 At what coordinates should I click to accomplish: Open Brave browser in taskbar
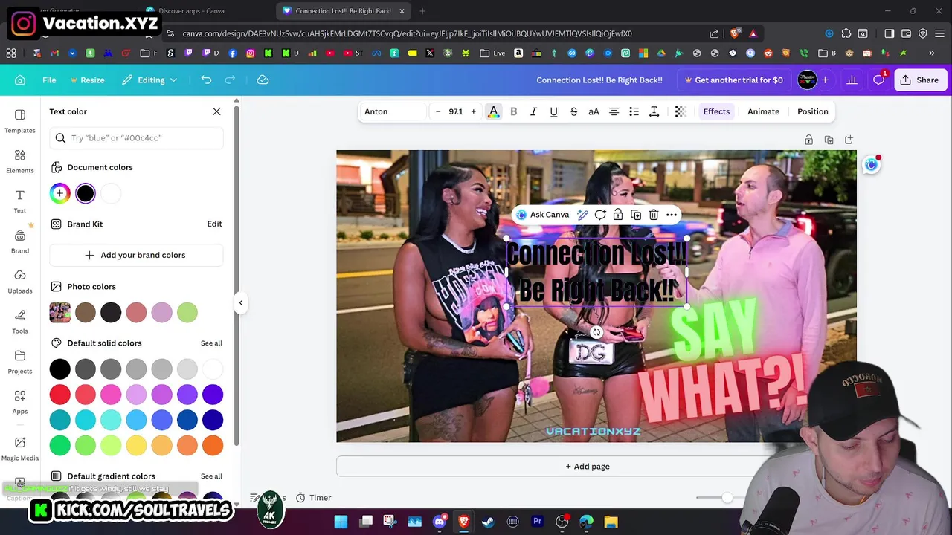(463, 522)
